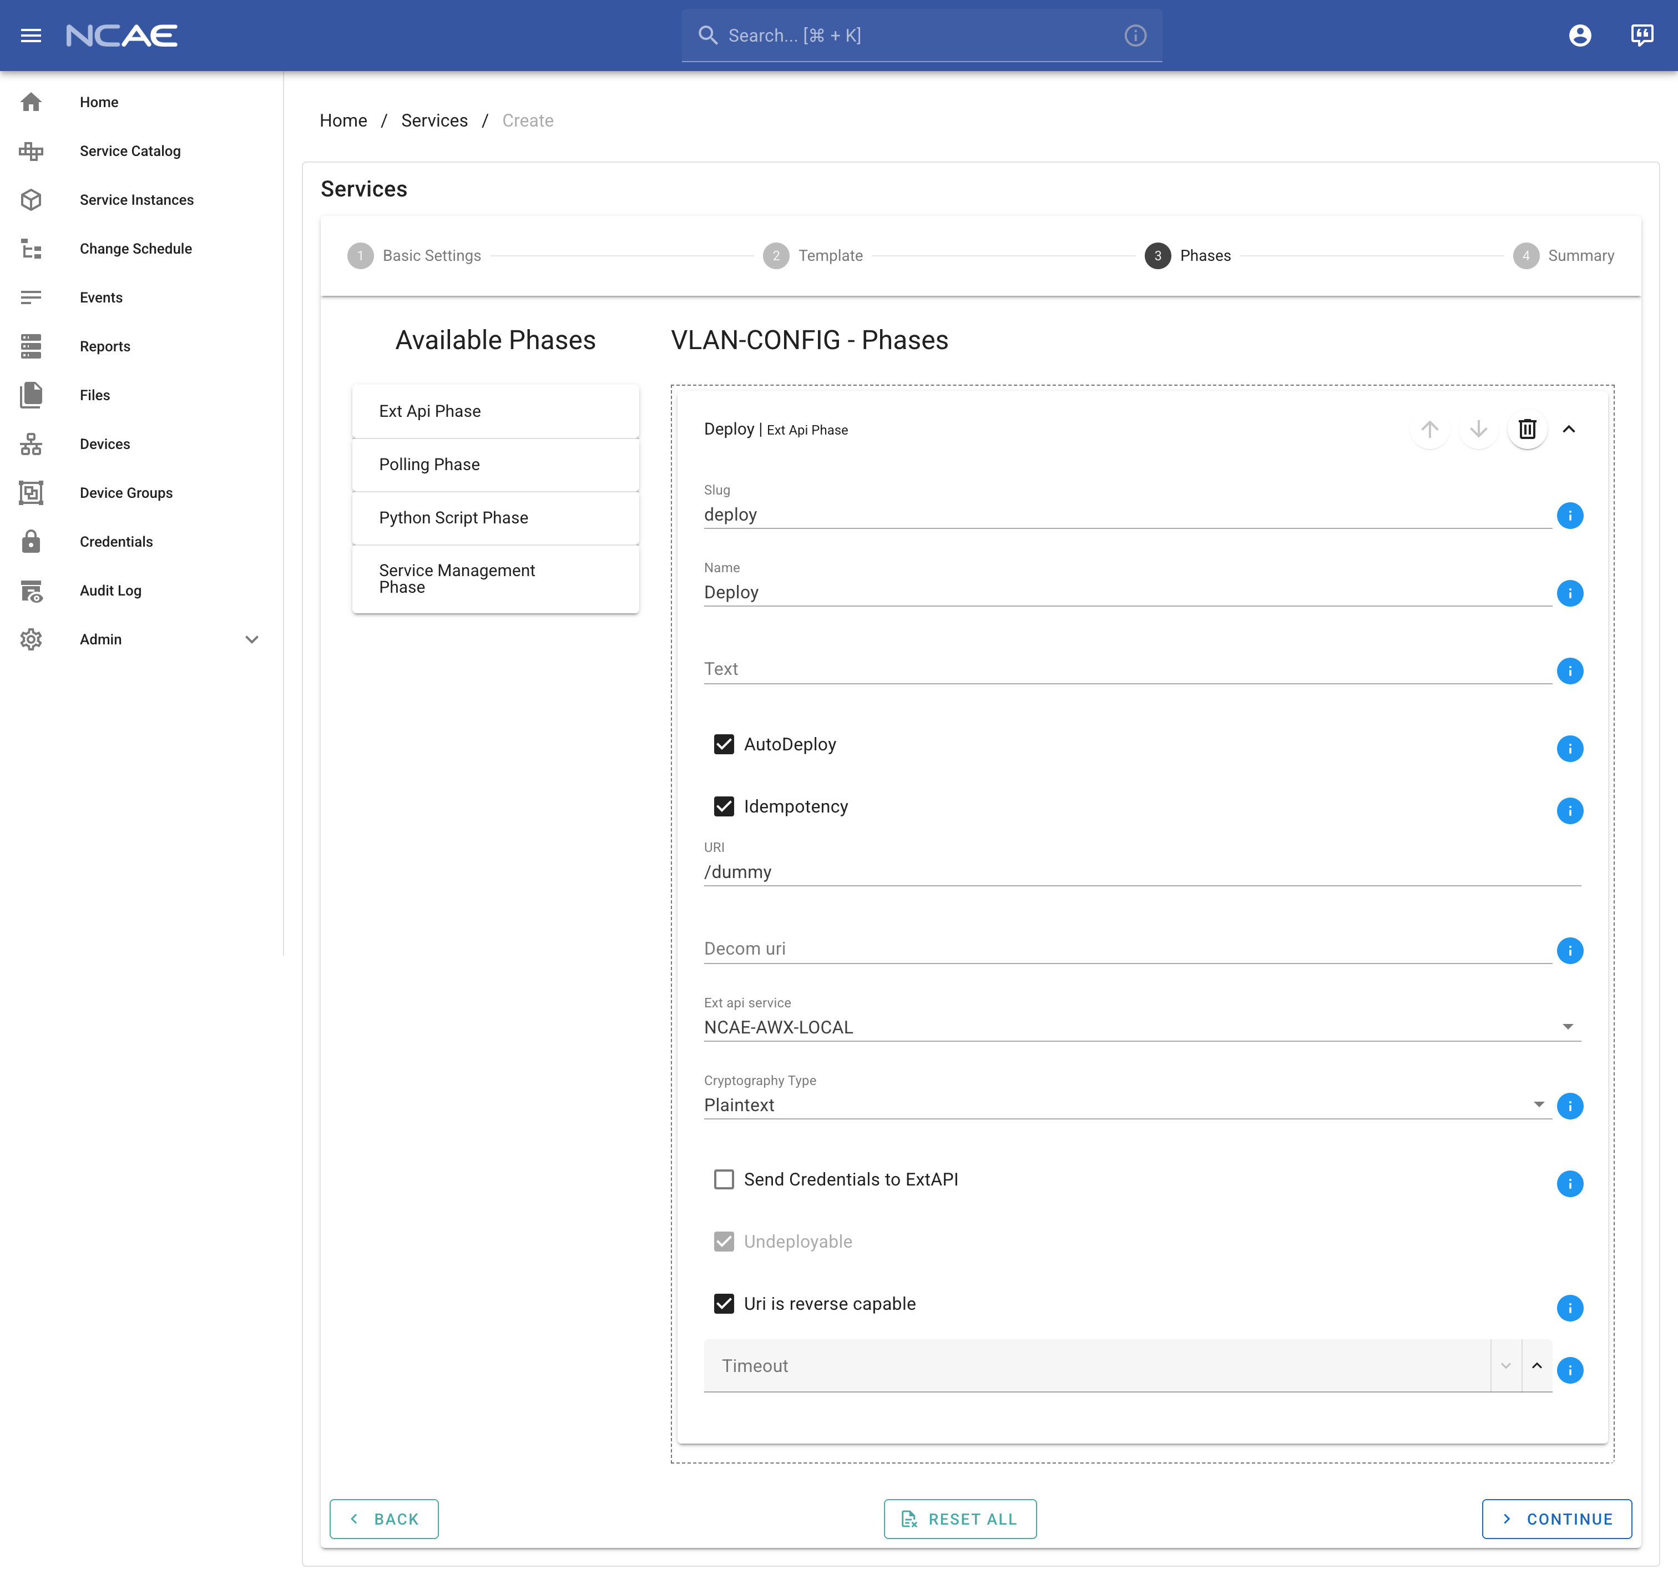Show info for AutoDeploy option

coord(1570,749)
